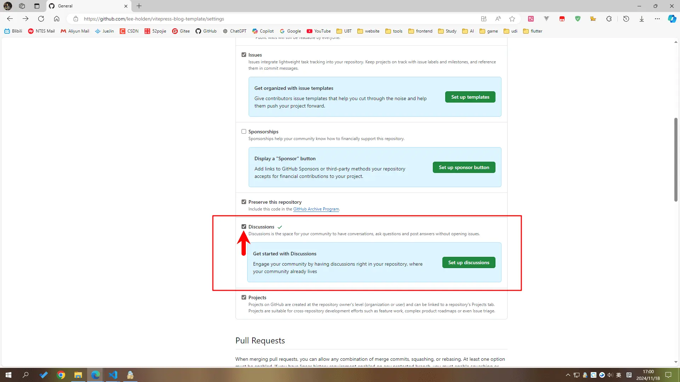The height and width of the screenshot is (382, 680).
Task: Add page to favorites star icon
Action: tap(512, 19)
